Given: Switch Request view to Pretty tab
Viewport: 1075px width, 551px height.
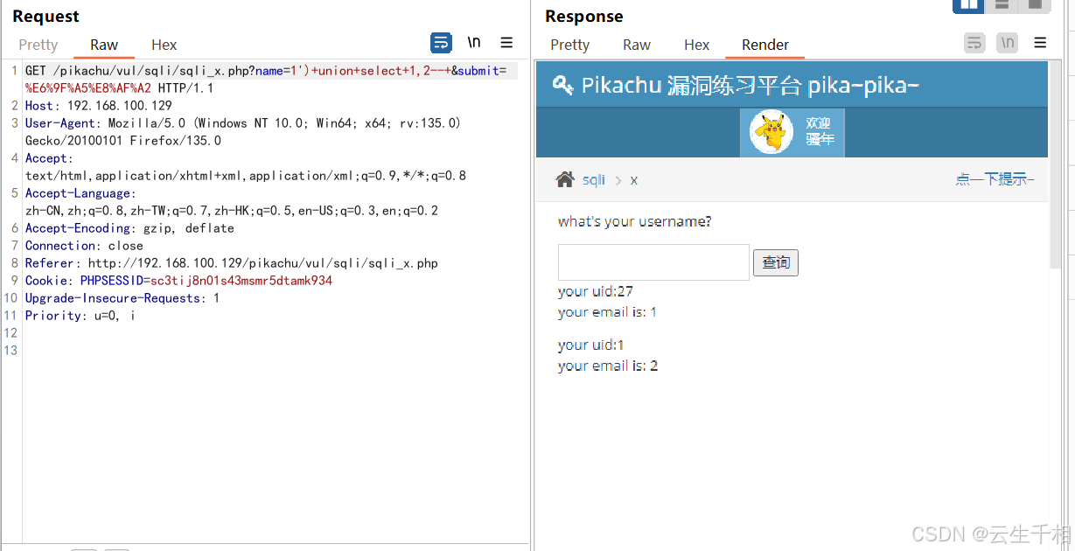Looking at the screenshot, I should [x=38, y=45].
